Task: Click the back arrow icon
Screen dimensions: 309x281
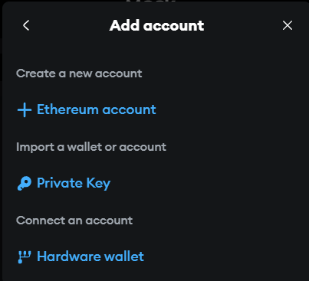Action: (26, 25)
